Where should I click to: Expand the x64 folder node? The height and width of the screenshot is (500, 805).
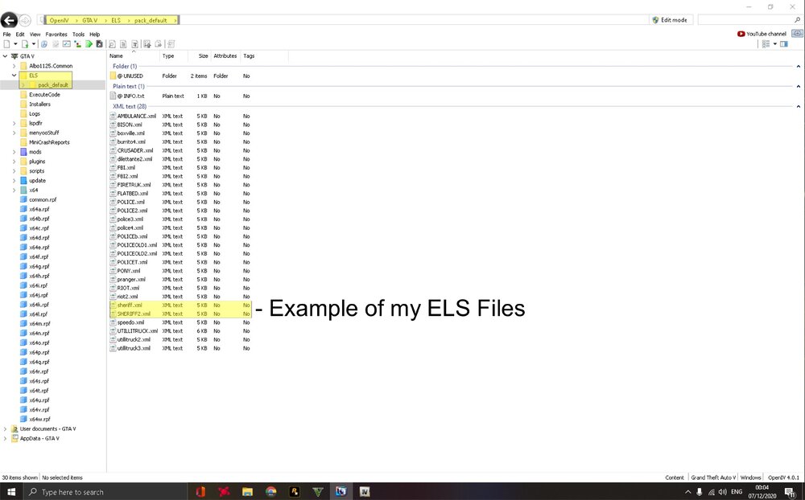tap(14, 191)
